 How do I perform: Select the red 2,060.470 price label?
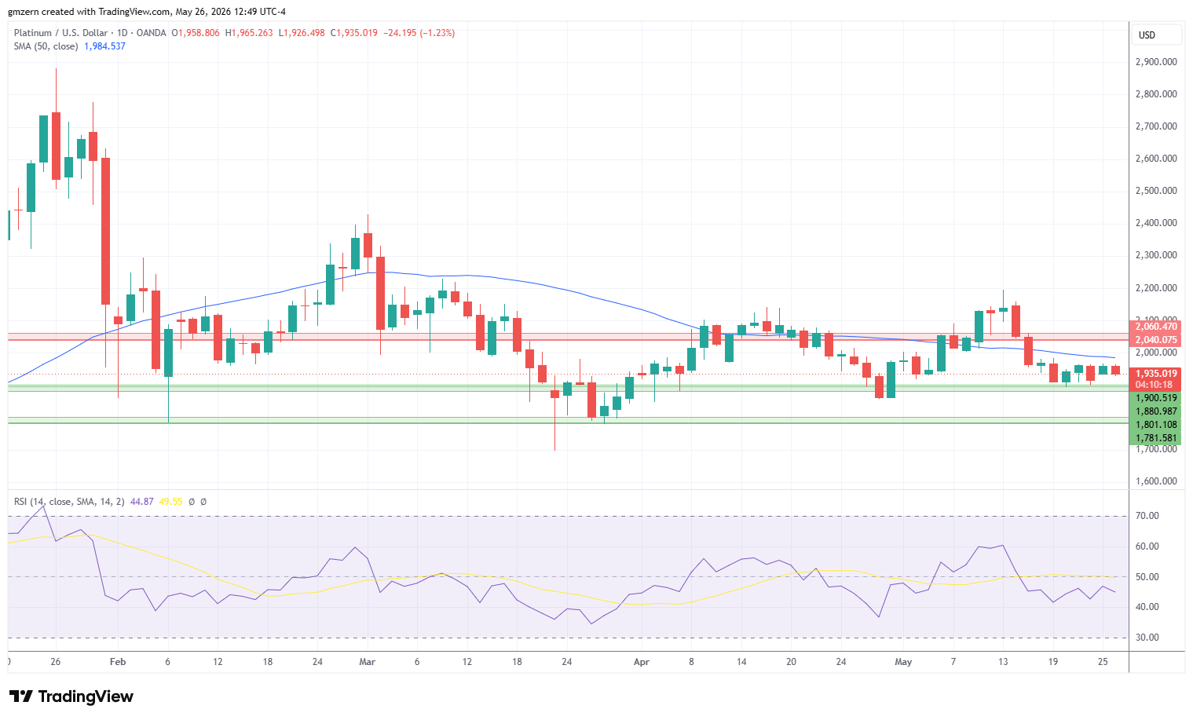(x=1156, y=327)
